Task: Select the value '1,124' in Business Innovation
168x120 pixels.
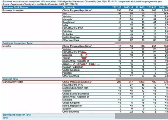Action: coord(141,10)
